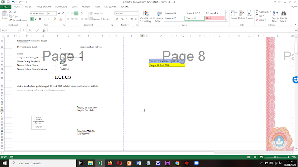The height and width of the screenshot is (167, 298).
Task: Expand the formula bar
Action: click(295, 30)
